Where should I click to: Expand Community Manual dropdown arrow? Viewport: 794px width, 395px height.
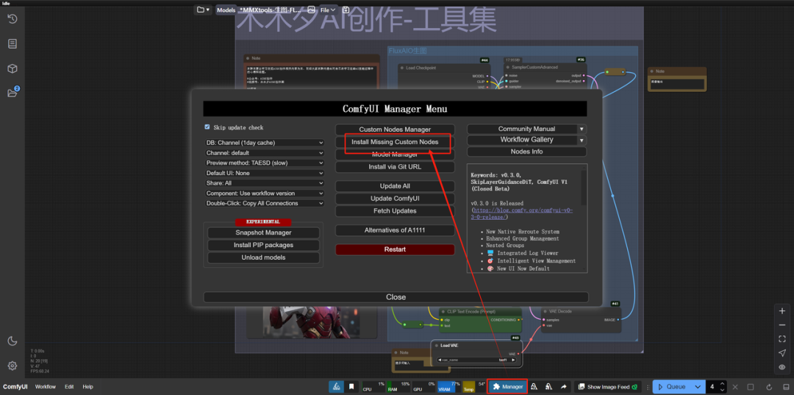coord(582,129)
